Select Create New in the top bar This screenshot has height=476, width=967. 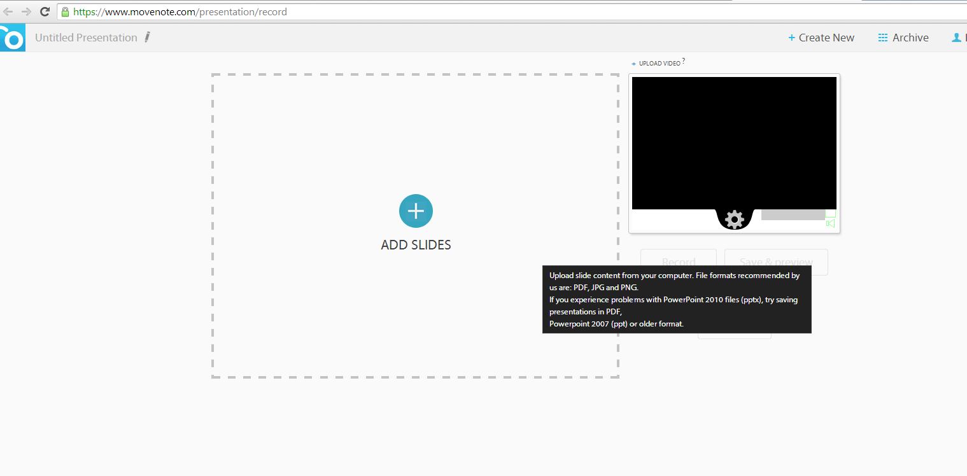click(821, 38)
